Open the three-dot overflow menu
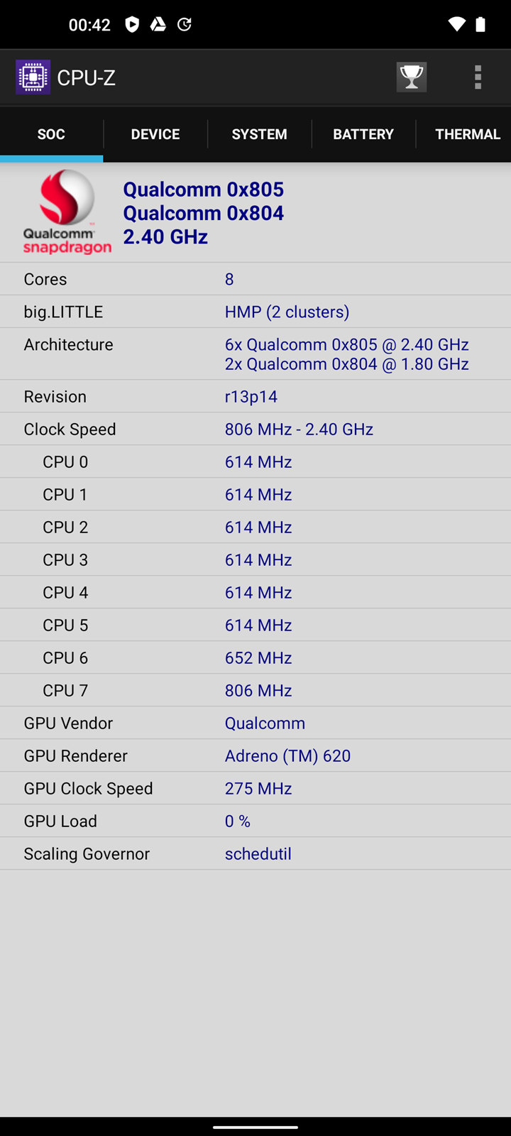The height and width of the screenshot is (1136, 511). pyautogui.click(x=478, y=77)
